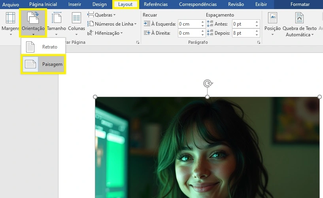Expand the Tamanho dropdown arrow

[x=56, y=35]
